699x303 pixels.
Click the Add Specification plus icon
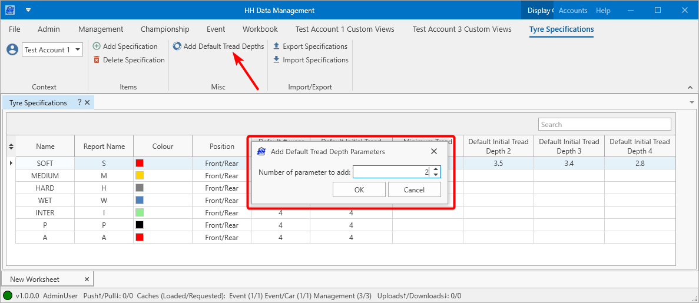click(x=97, y=46)
